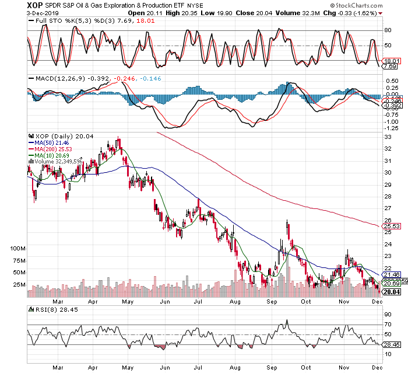Click the 100M volume axis label
Viewport: 408px width, 373px height.
17,249
